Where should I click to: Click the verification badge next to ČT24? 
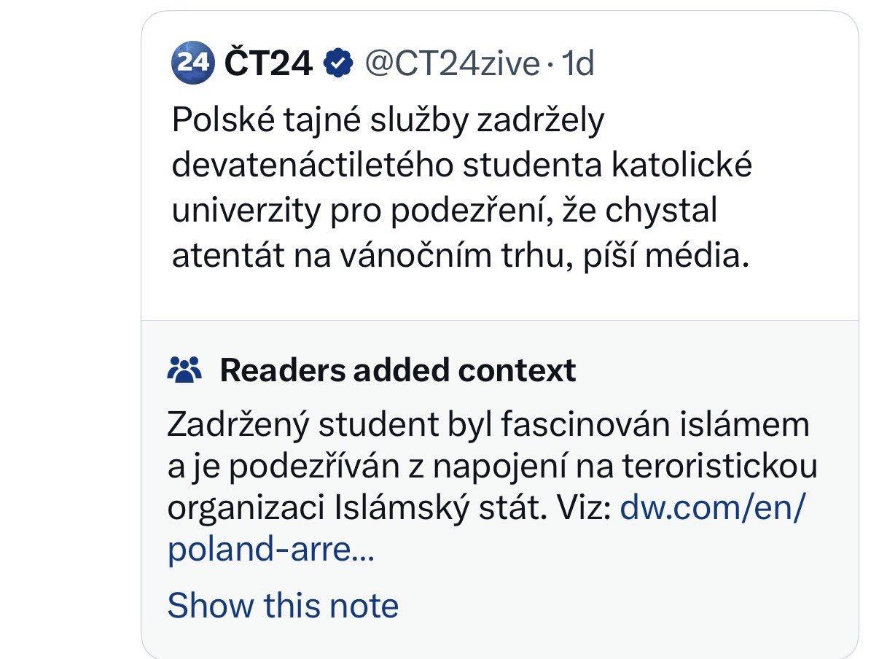pos(337,63)
